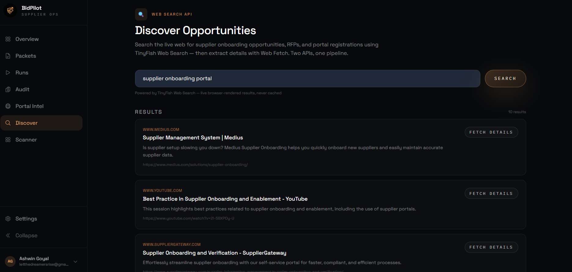
Task: Open the medius.com supplier-onboarding URL
Action: 195,165
